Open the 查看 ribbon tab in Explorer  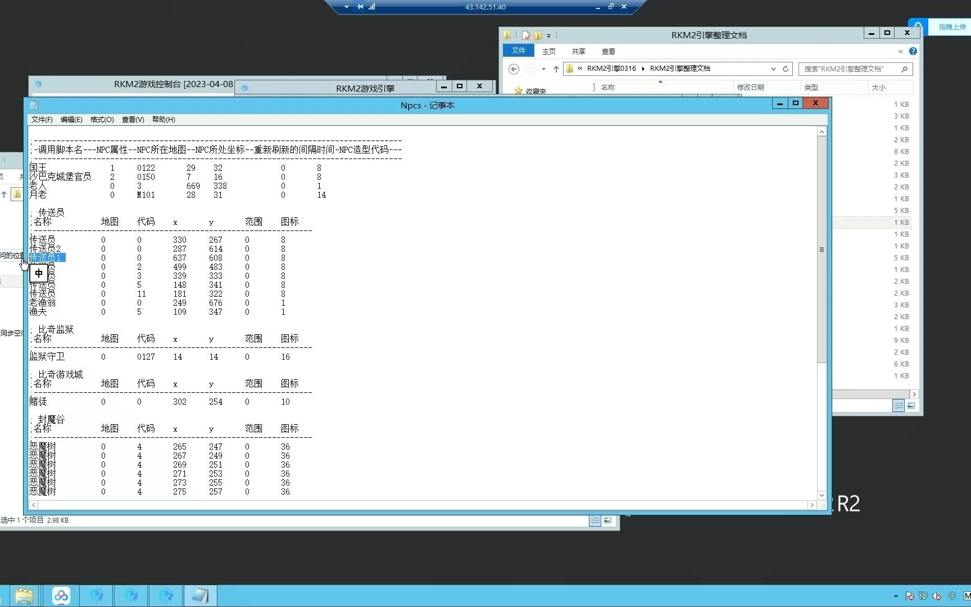[x=609, y=51]
